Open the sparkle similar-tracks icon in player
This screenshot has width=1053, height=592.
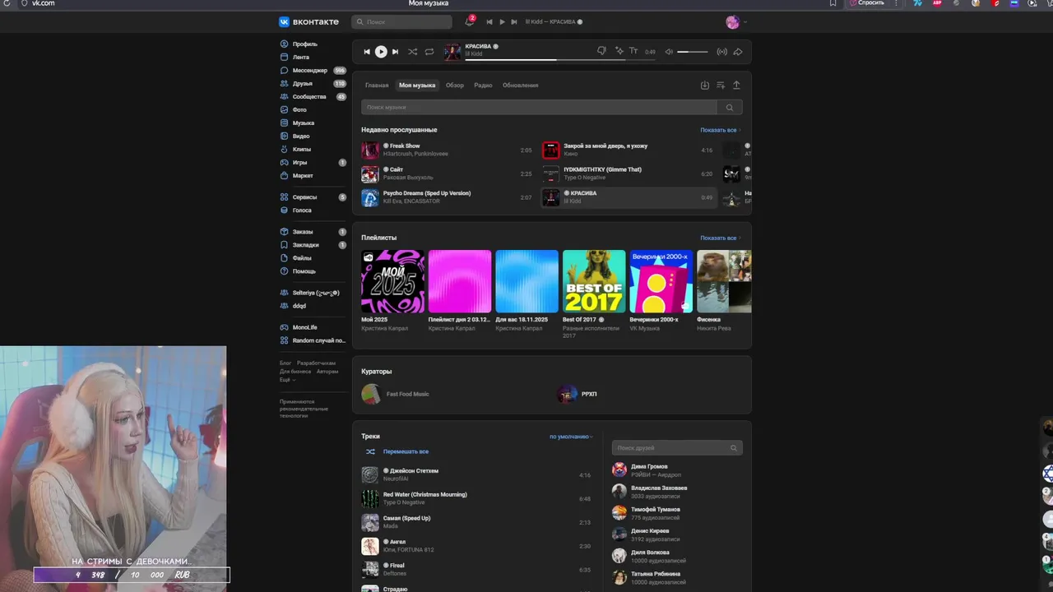(x=619, y=51)
